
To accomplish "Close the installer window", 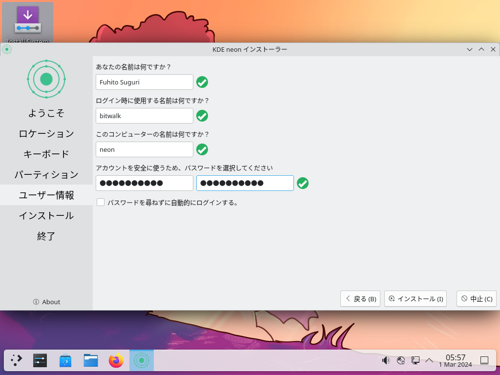I will point(493,49).
